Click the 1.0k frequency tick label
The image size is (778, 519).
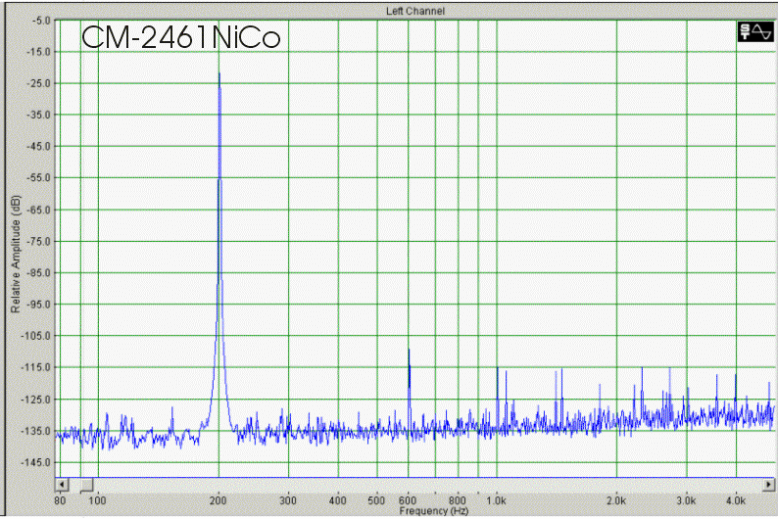pos(497,500)
